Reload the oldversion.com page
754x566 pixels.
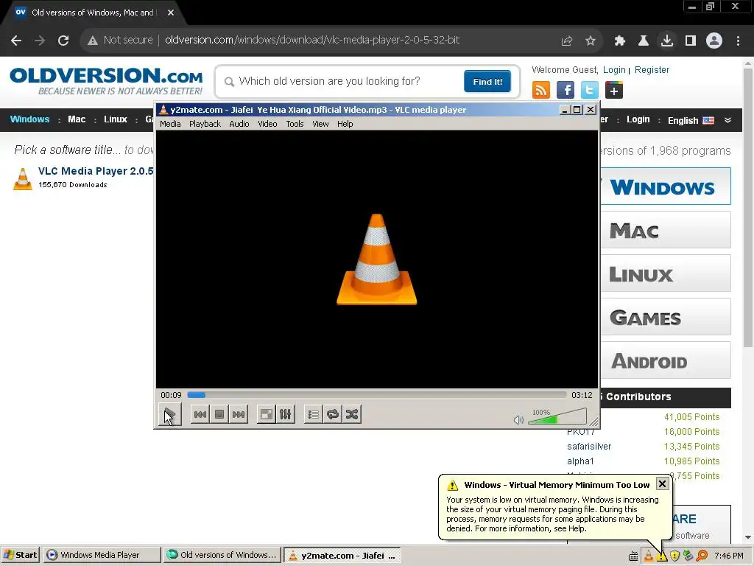pyautogui.click(x=63, y=41)
